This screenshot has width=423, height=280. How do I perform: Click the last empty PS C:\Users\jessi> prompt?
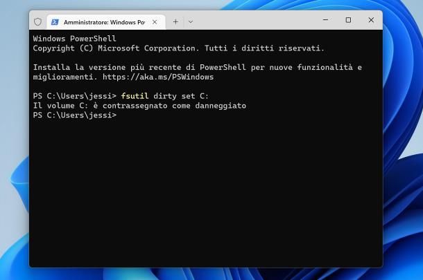click(75, 115)
